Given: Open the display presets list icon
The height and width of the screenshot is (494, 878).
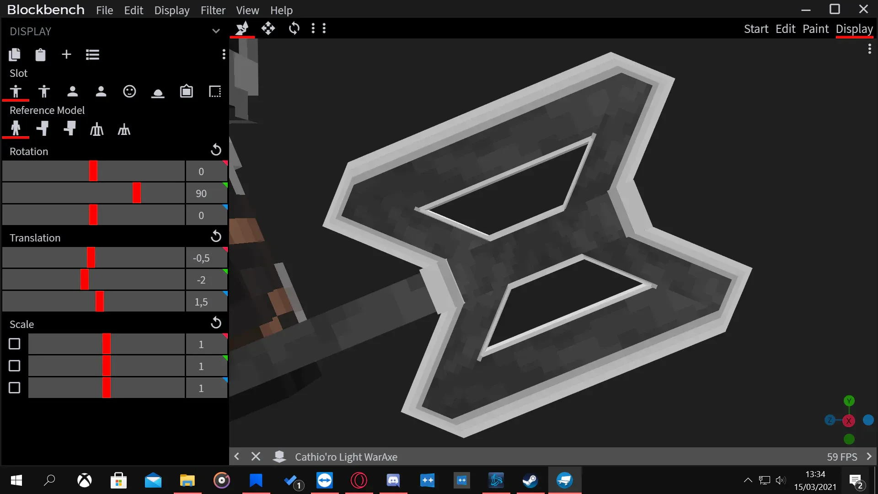Looking at the screenshot, I should pos(92,55).
